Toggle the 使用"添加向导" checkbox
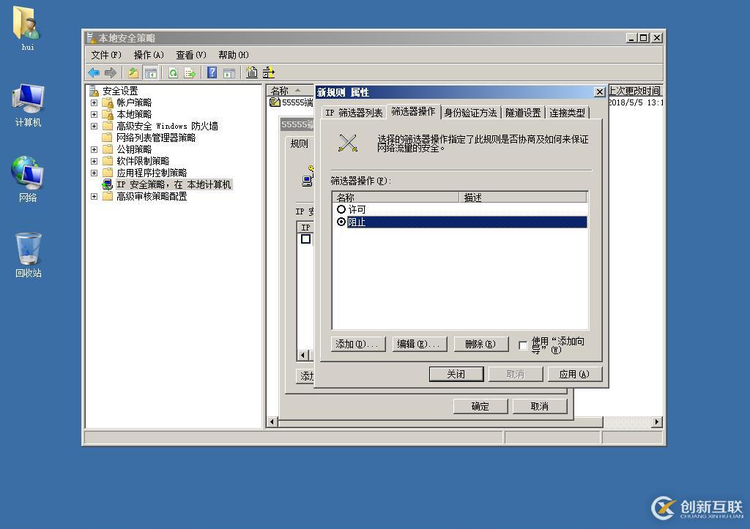This screenshot has width=750, height=529. 523,345
